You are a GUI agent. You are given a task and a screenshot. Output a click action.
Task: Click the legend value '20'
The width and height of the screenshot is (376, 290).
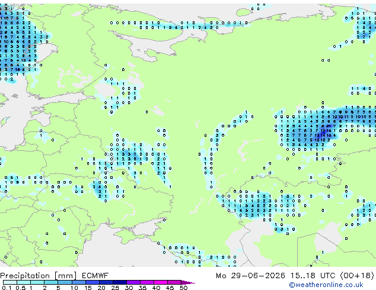point(101,288)
